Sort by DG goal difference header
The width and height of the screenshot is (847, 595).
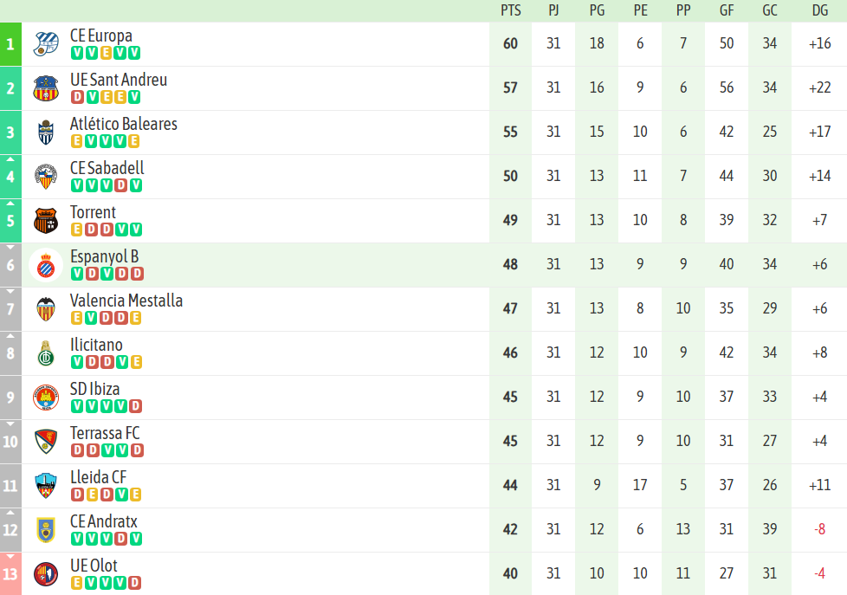click(819, 10)
